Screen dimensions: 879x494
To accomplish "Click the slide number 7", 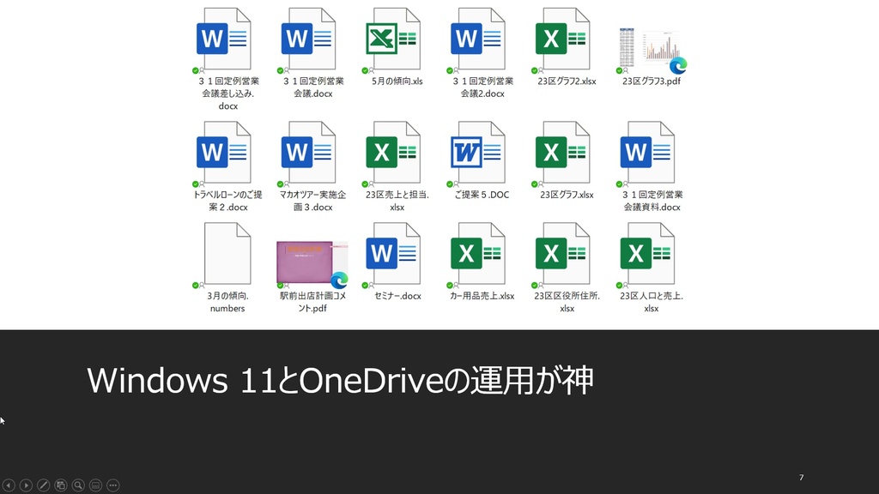I will [x=801, y=478].
